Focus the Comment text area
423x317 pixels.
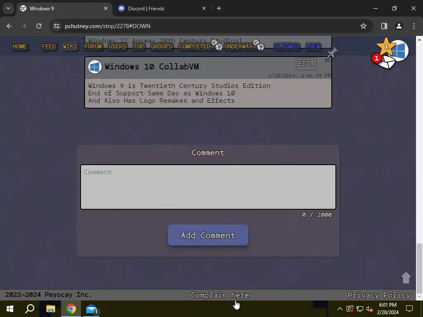pyautogui.click(x=208, y=187)
